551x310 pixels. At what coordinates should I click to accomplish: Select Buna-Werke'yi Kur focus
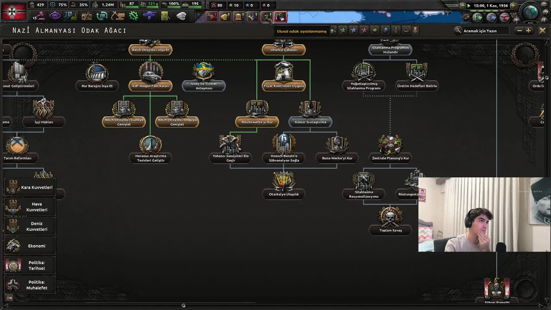click(337, 149)
